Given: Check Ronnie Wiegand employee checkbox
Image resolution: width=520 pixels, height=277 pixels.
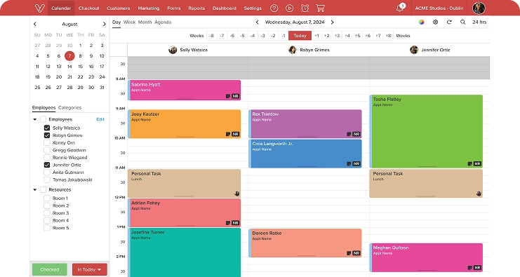Looking at the screenshot, I should pyautogui.click(x=47, y=157).
